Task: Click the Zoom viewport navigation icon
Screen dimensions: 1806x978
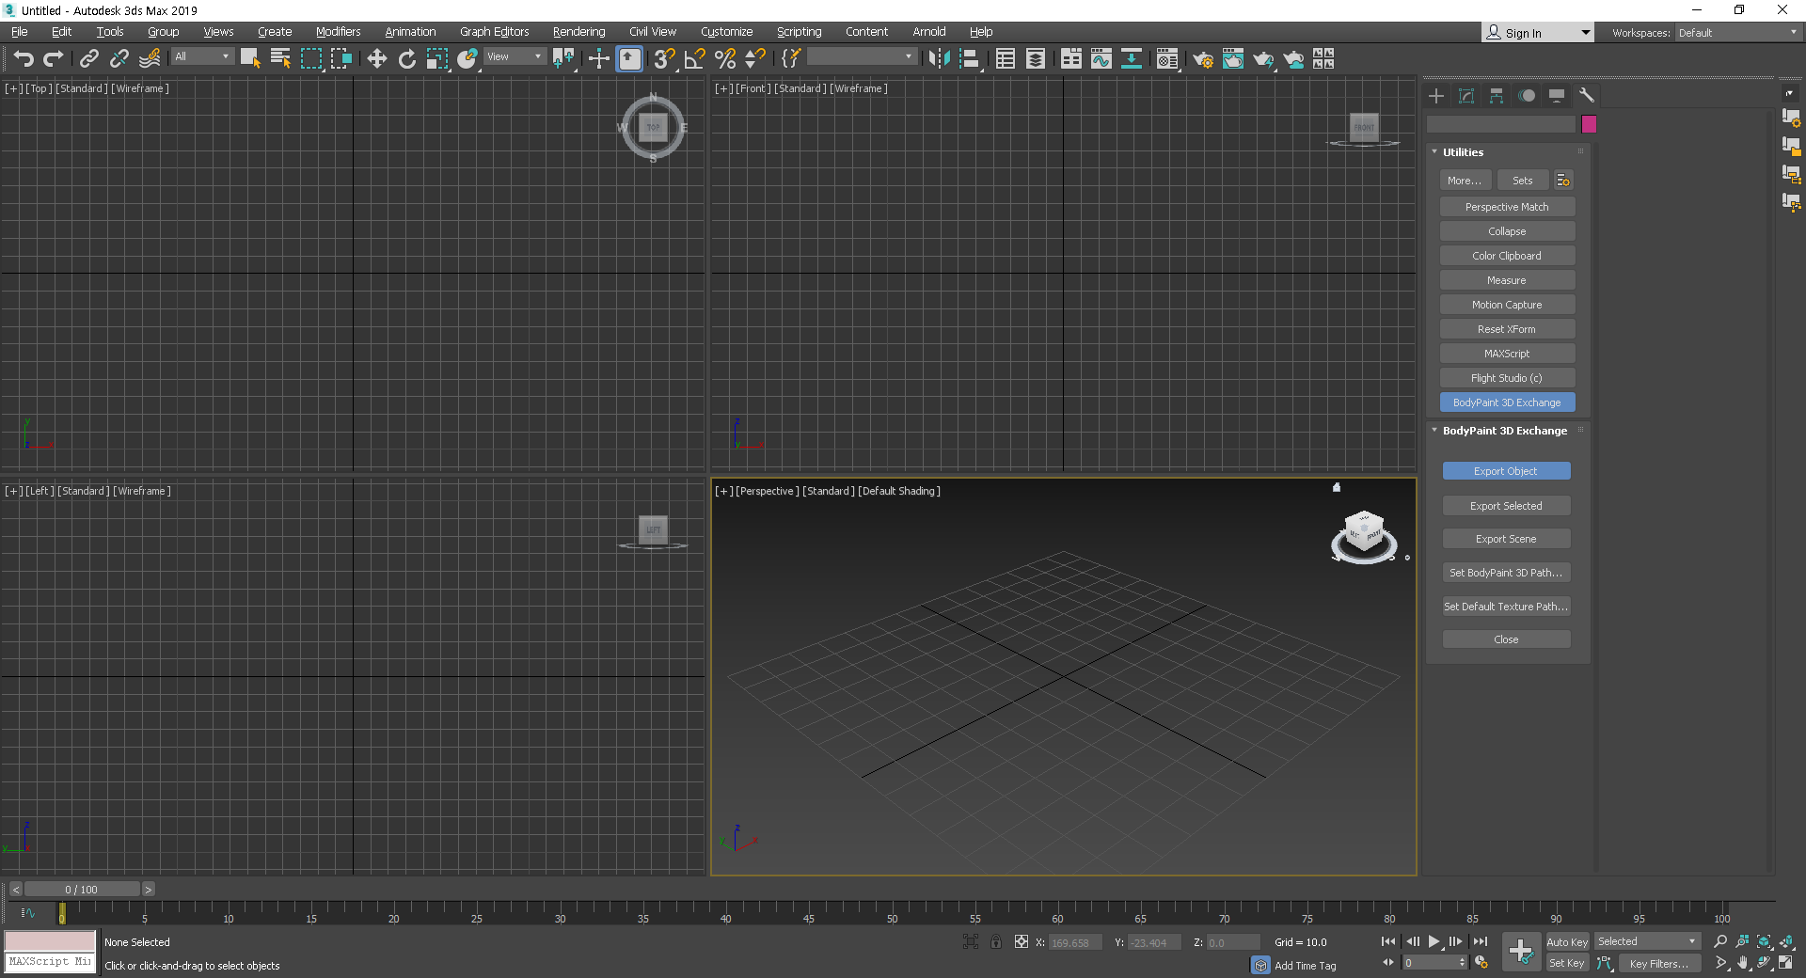Action: [1720, 941]
